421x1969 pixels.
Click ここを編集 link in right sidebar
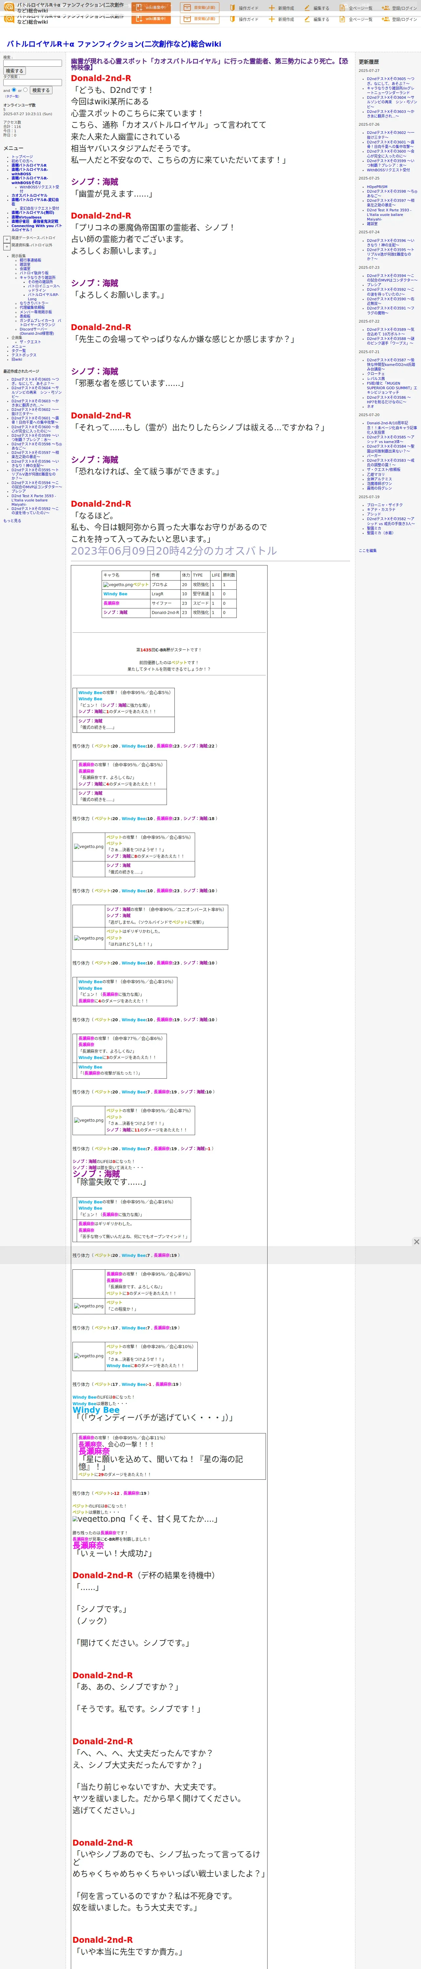click(x=368, y=550)
